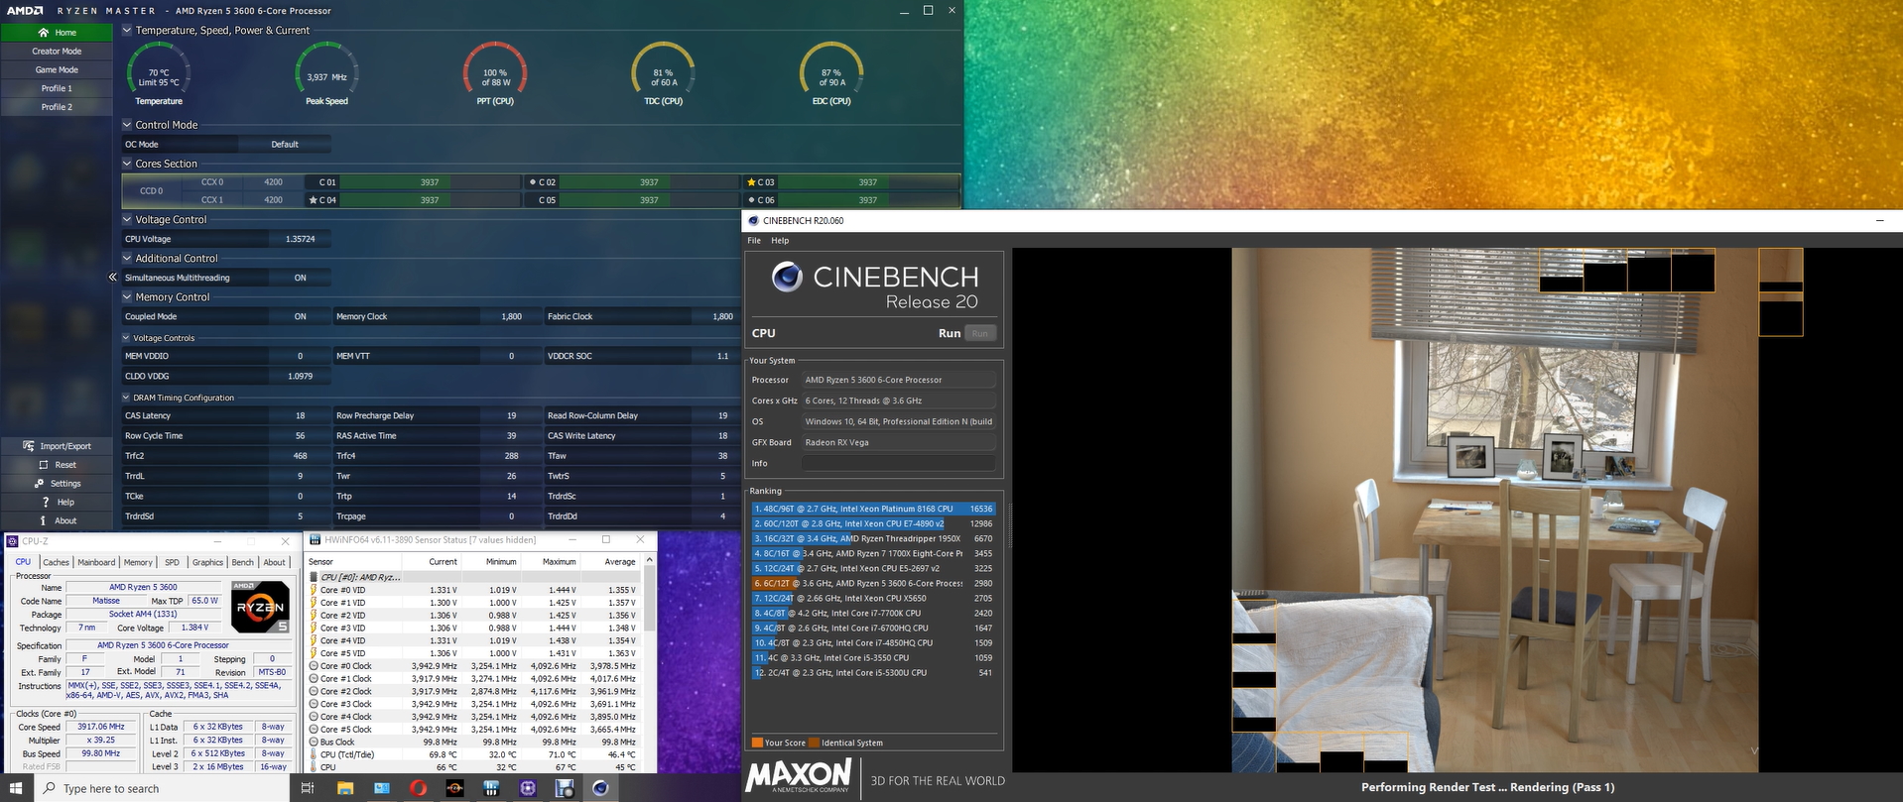Click the white star beside core C 04
The height and width of the screenshot is (802, 1903).
[314, 200]
